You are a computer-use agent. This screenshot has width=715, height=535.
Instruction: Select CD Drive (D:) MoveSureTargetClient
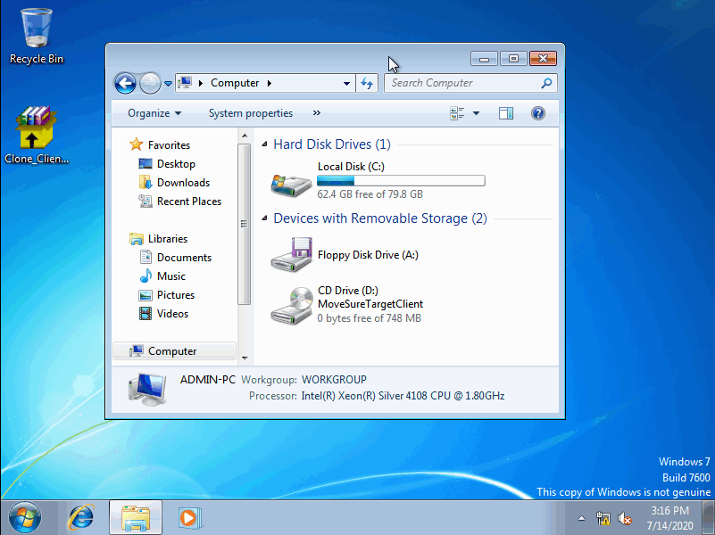[291, 305]
